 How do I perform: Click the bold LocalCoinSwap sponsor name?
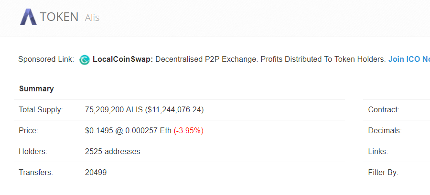[123, 59]
